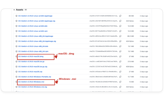
Task: Download the CC-Switch-v3.16.0-Windows.msi installer
Action: [x=31, y=82]
